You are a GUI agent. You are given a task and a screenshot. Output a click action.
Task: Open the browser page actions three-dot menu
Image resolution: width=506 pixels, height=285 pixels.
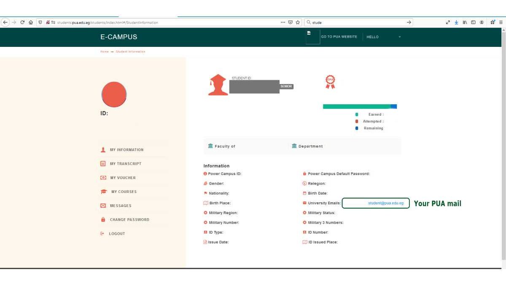pos(283,22)
